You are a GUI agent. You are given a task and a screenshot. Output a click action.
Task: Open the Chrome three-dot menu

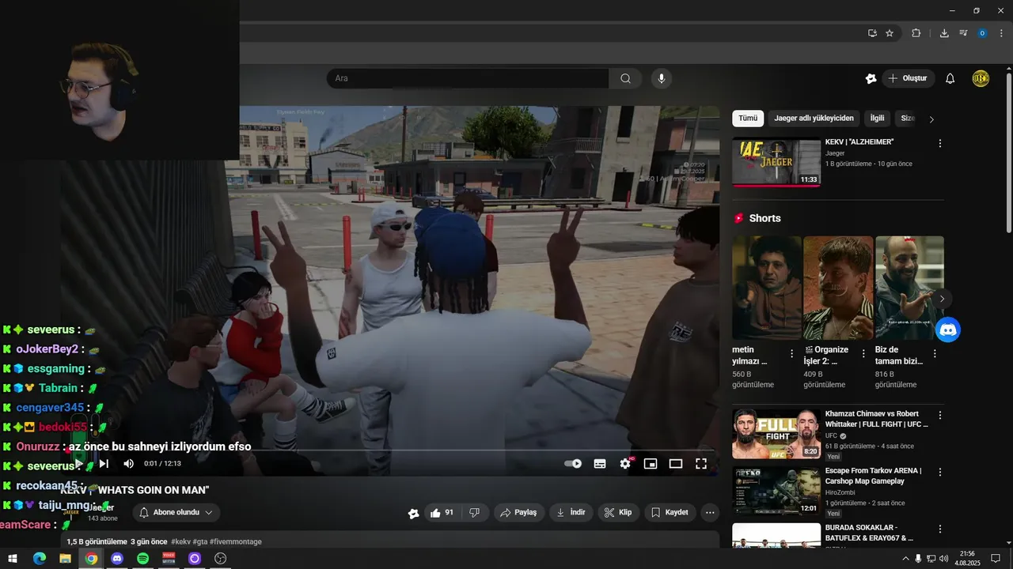point(1000,33)
